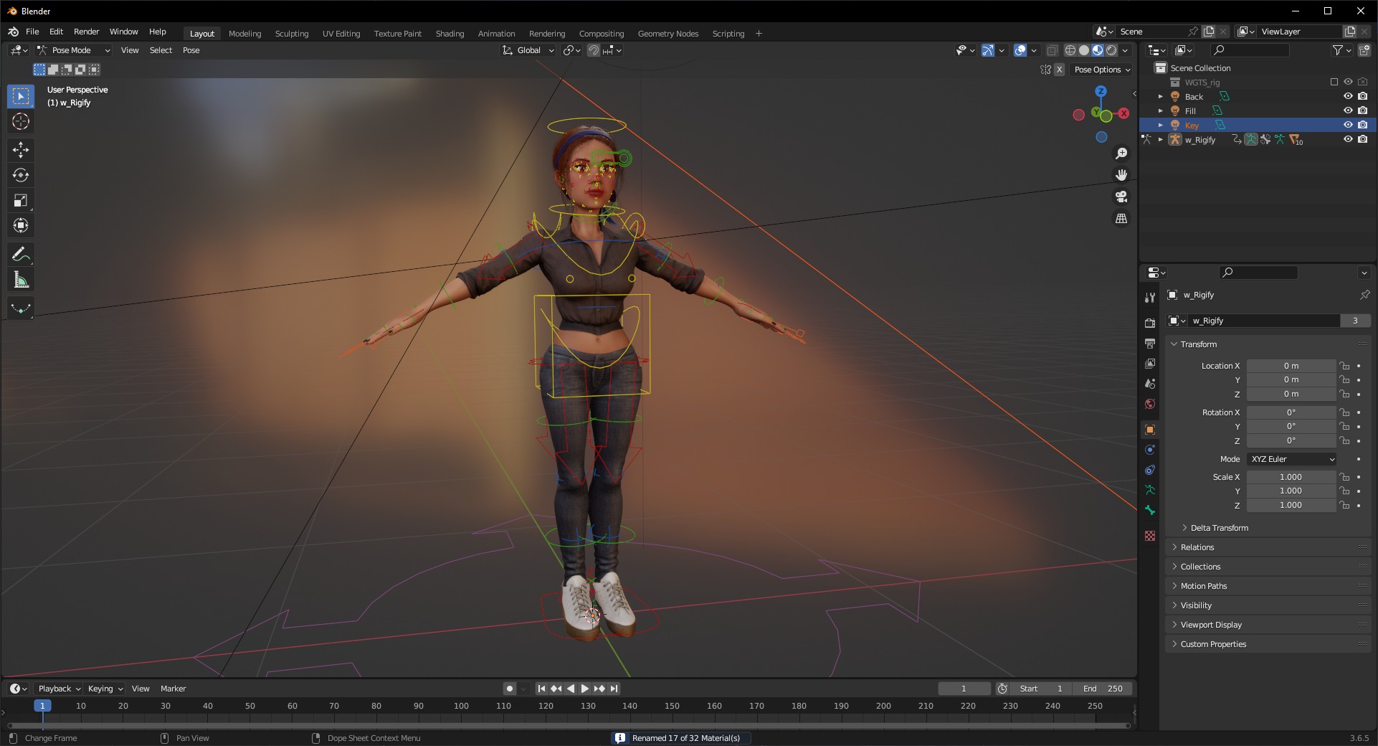Viewport: 1378px width, 746px height.
Task: Exclude WGTS_rig collection checkbox
Action: tap(1334, 82)
